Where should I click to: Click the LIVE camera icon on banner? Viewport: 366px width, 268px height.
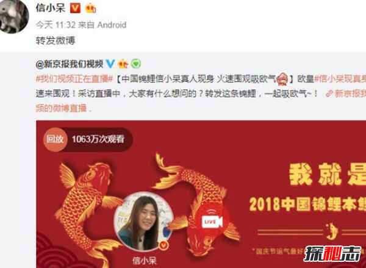point(212,221)
